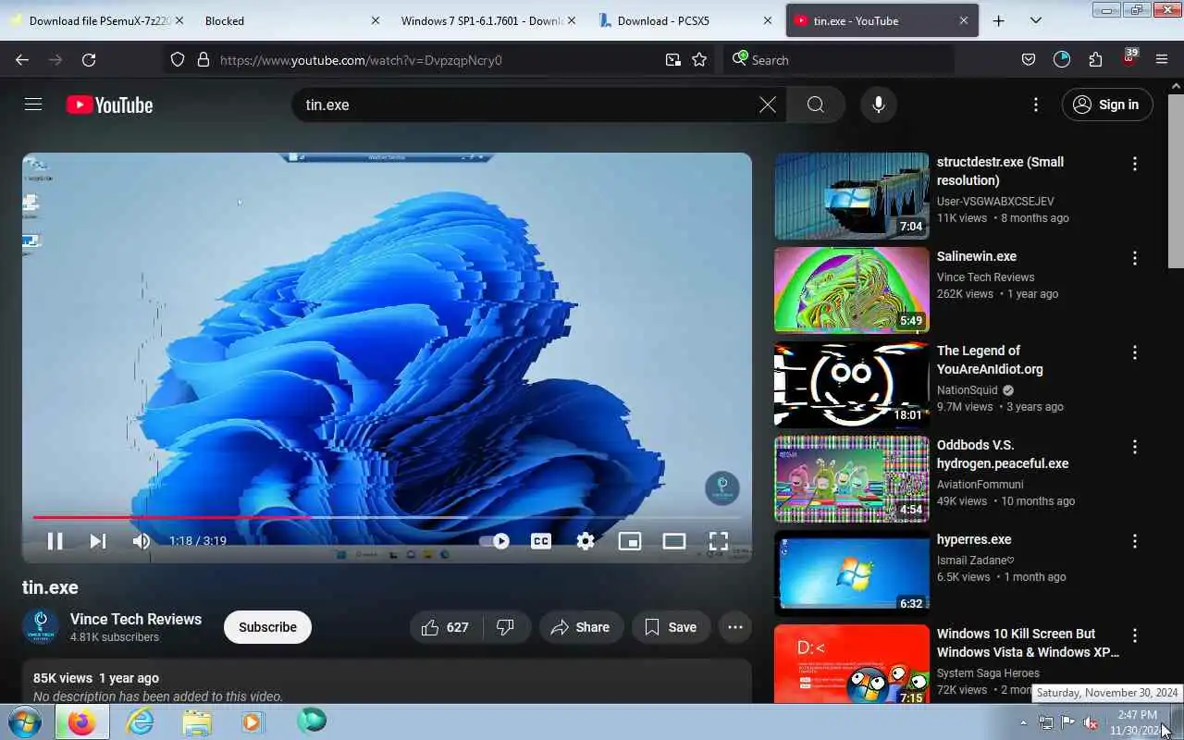Viewport: 1184px width, 740px height.
Task: Share the tin.exe video
Action: click(580, 627)
